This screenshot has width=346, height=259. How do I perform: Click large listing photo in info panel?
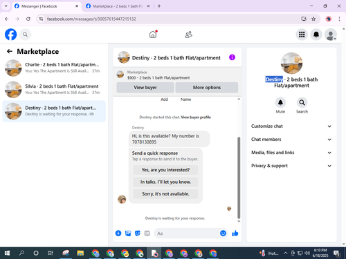(x=291, y=63)
